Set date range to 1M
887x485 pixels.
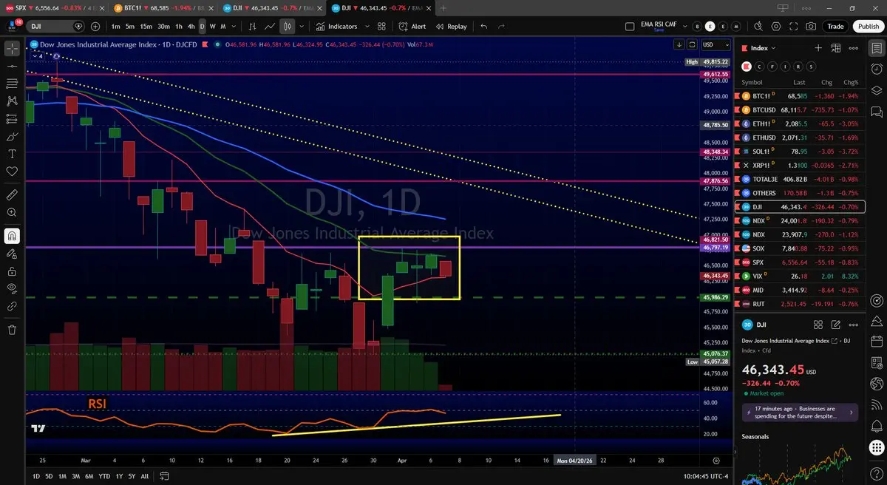pos(63,476)
